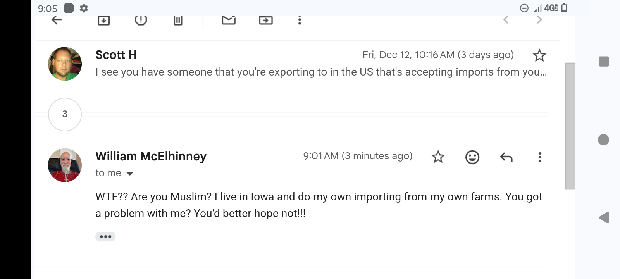Open the toolbar's three-dot more menu
Viewport: 620px width, 279px height.
pyautogui.click(x=300, y=21)
